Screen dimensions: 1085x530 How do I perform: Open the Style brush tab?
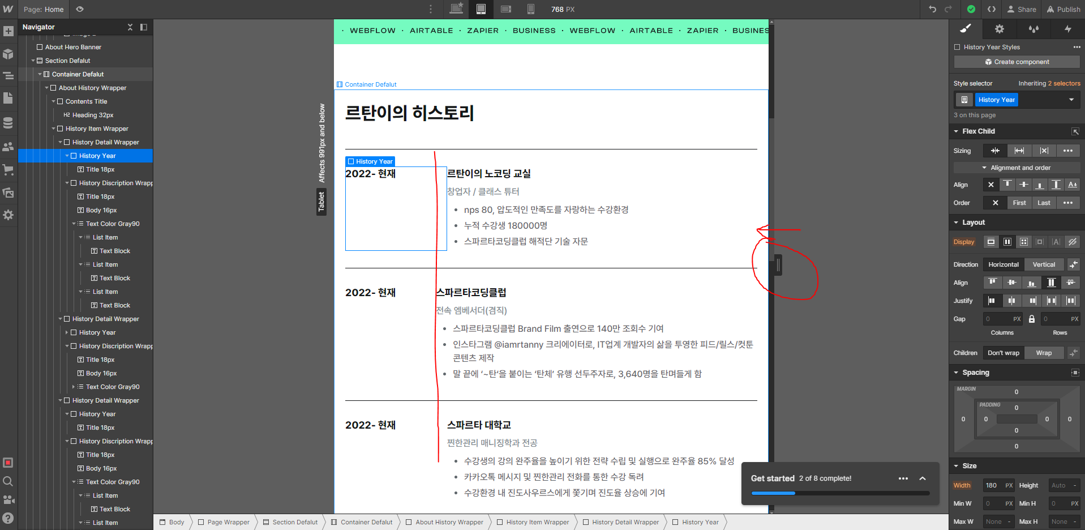pyautogui.click(x=966, y=29)
